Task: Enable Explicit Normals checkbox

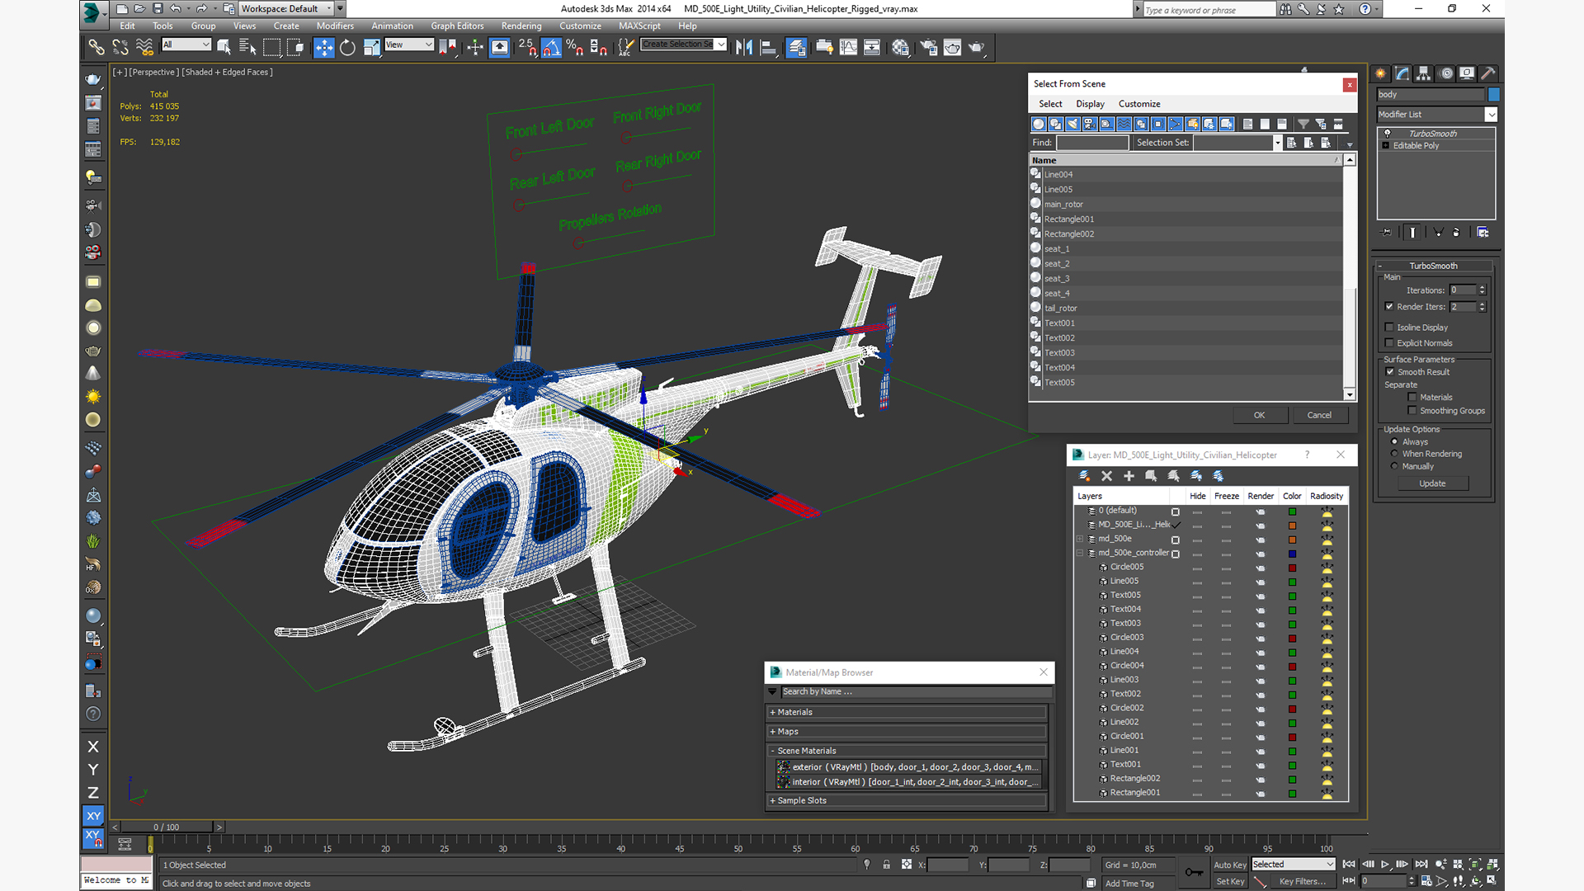Action: tap(1389, 343)
